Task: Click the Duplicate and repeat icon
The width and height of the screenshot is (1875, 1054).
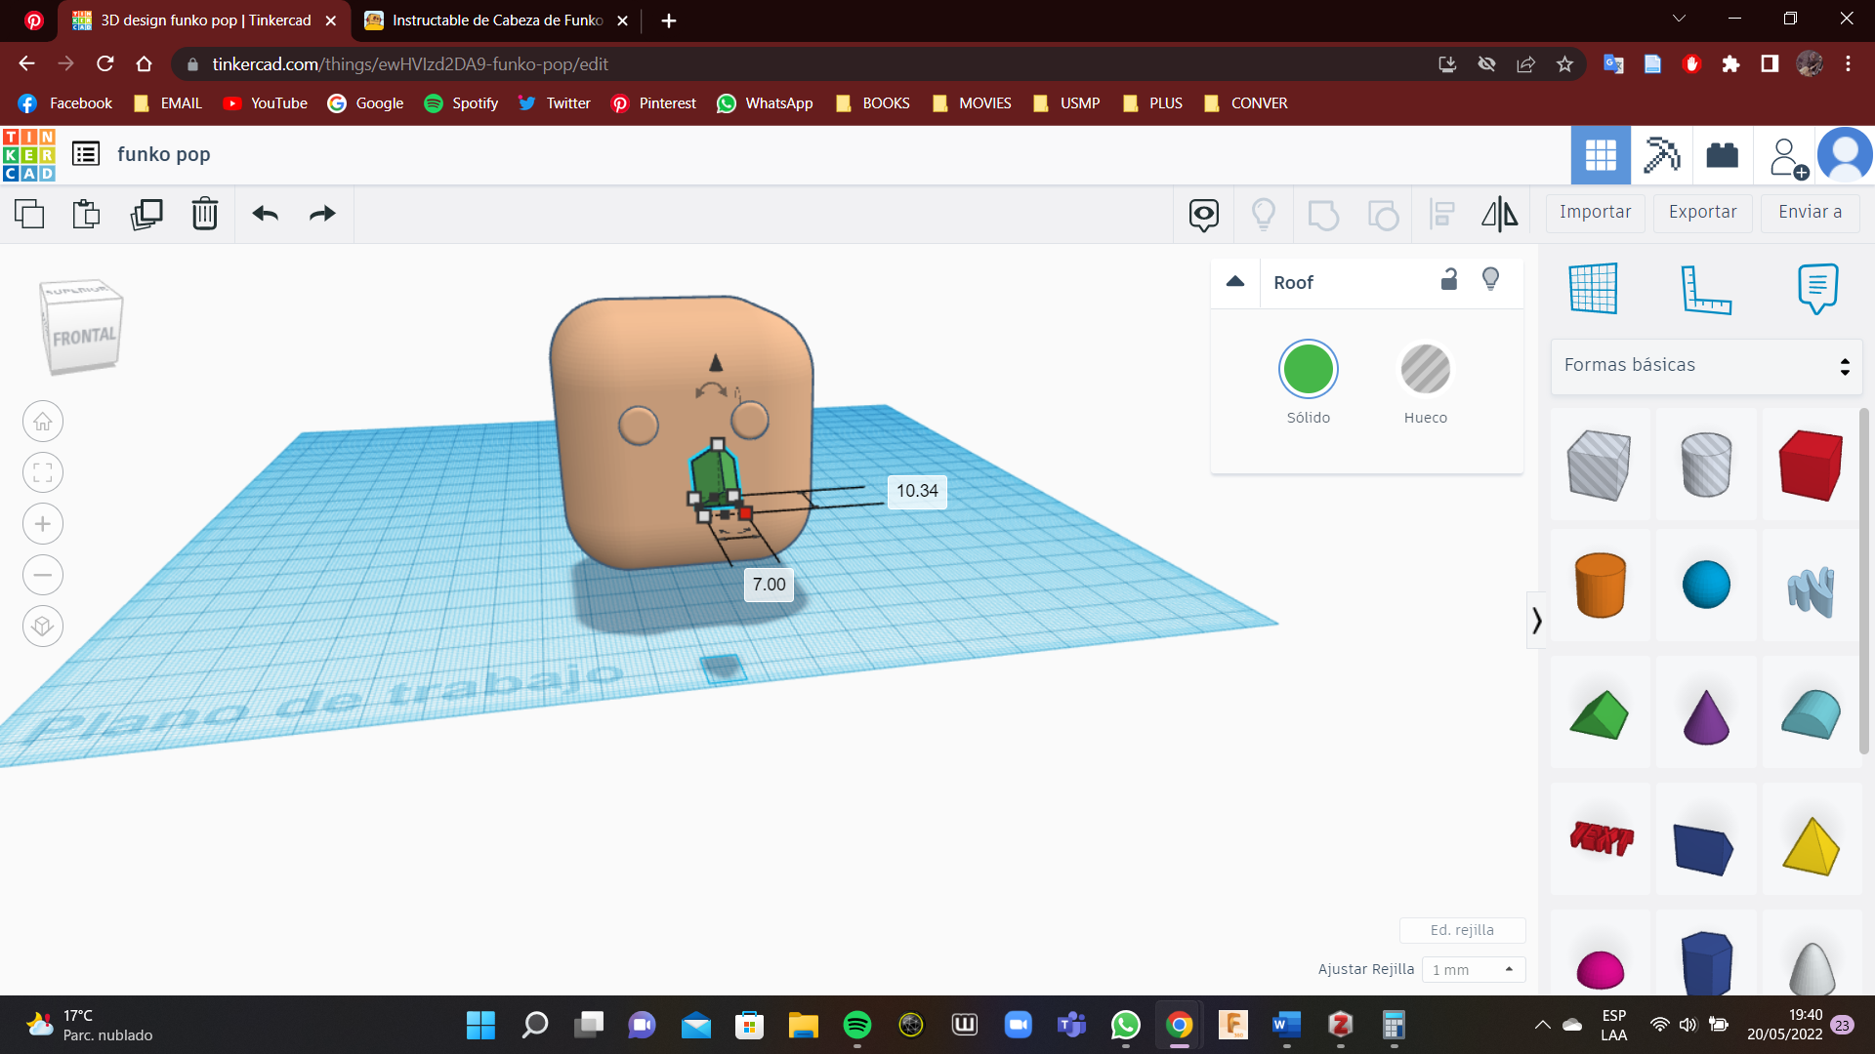Action: (146, 214)
